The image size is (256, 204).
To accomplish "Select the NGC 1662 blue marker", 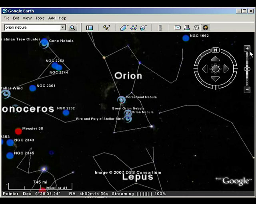I will pos(186,38).
